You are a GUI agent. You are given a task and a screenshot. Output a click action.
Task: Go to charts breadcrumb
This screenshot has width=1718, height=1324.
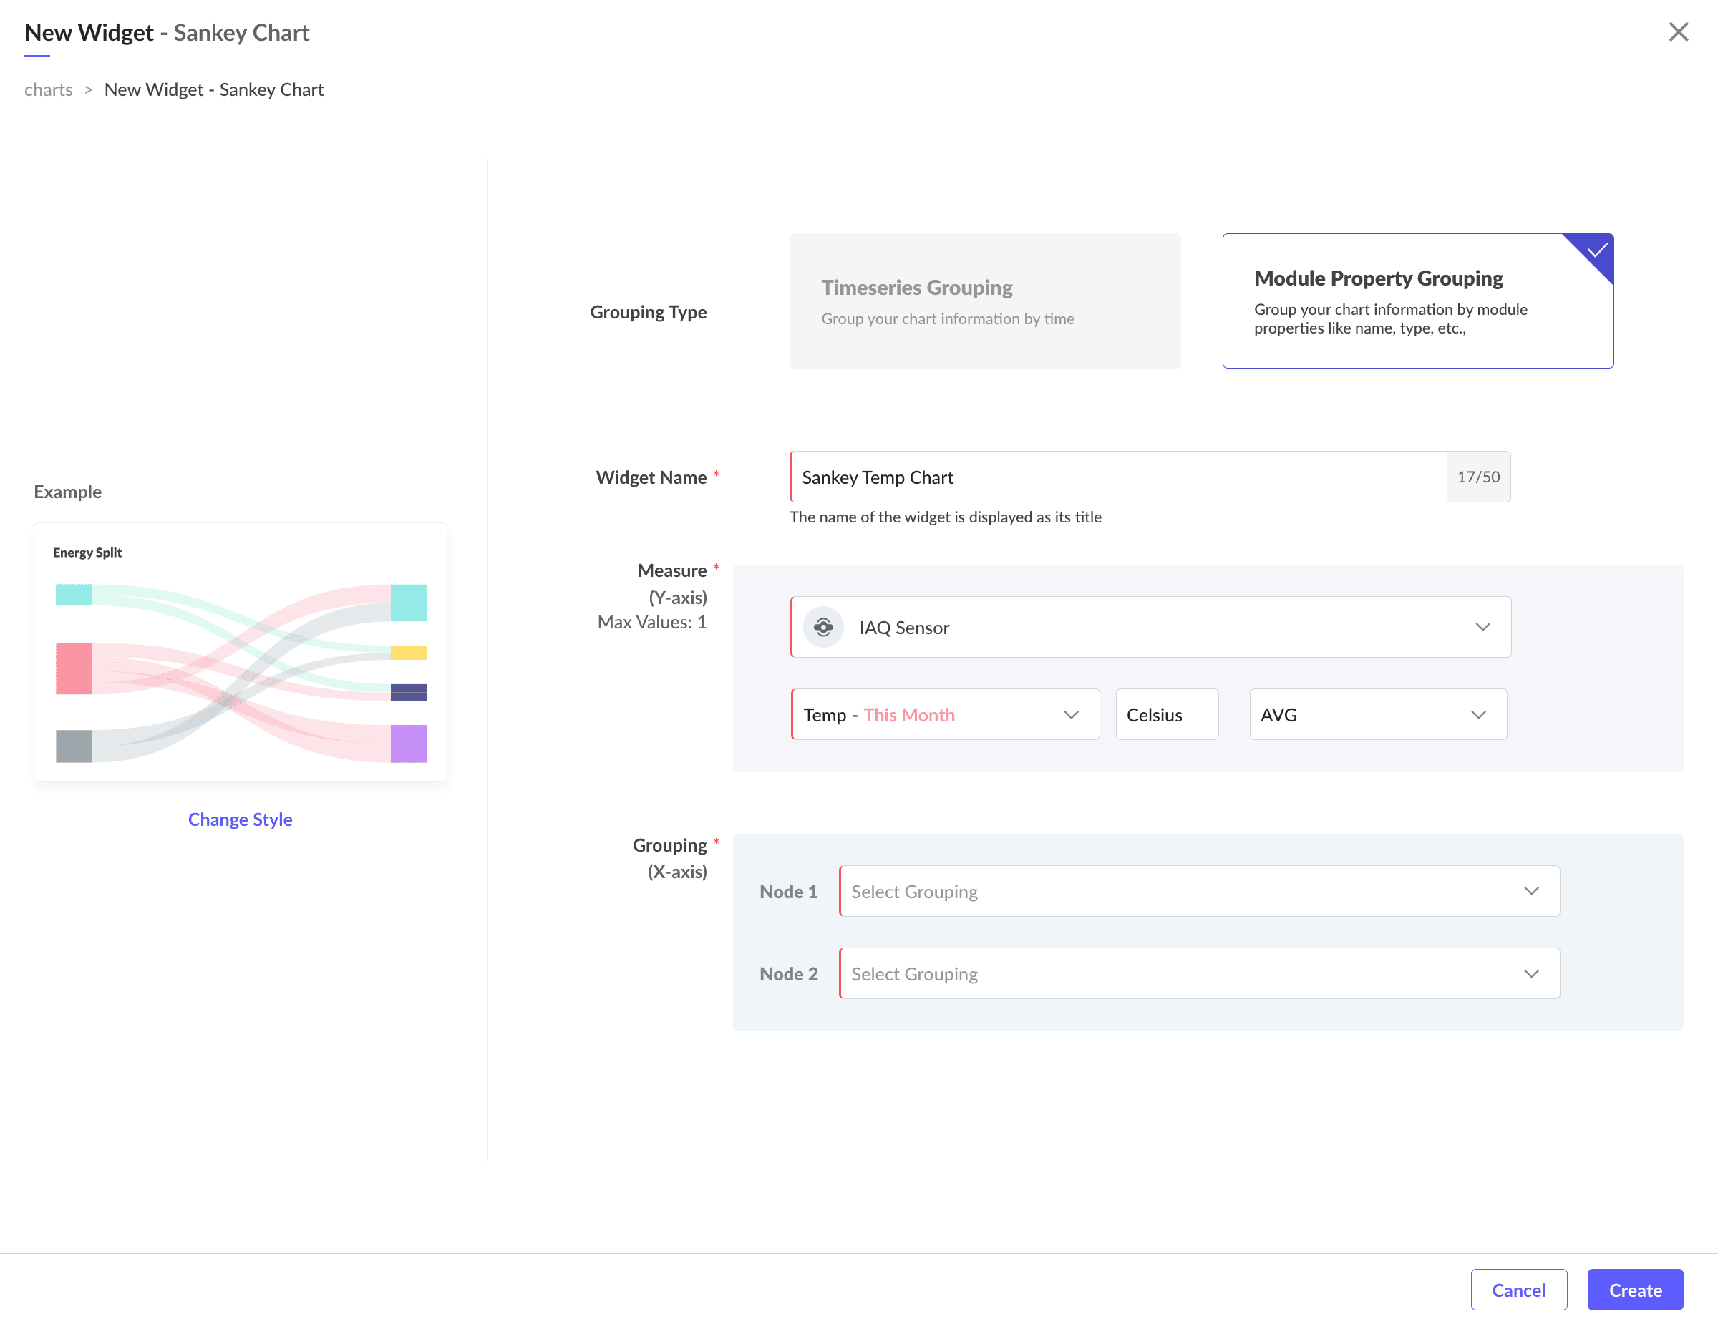coord(48,89)
